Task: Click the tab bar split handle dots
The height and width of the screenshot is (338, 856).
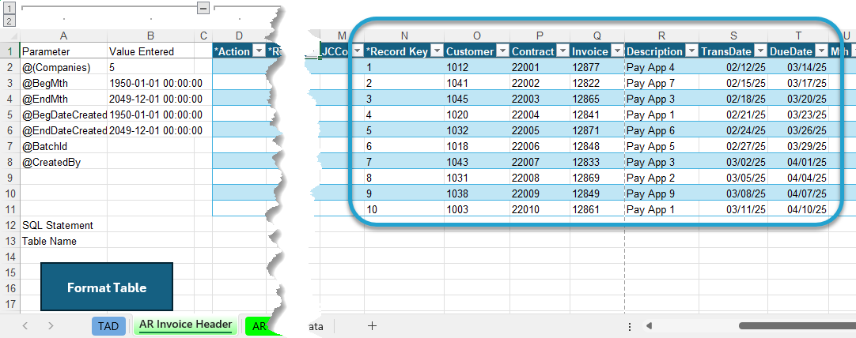Action: (630, 326)
